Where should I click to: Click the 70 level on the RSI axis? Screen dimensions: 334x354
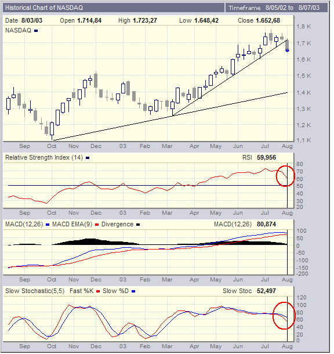click(299, 172)
